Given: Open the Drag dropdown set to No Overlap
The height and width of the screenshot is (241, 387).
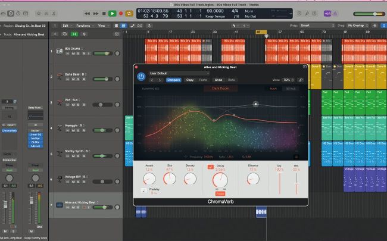Looking at the screenshot, I should (358, 26).
